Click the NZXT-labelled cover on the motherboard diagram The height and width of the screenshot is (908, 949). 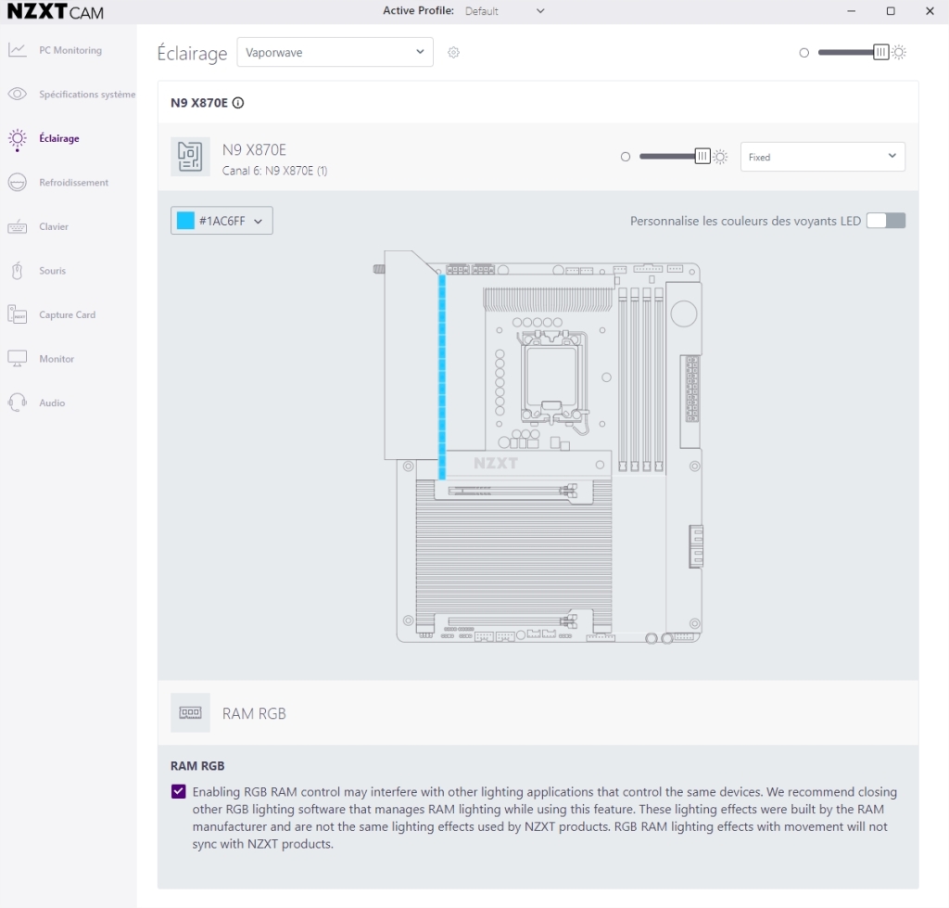(x=527, y=464)
